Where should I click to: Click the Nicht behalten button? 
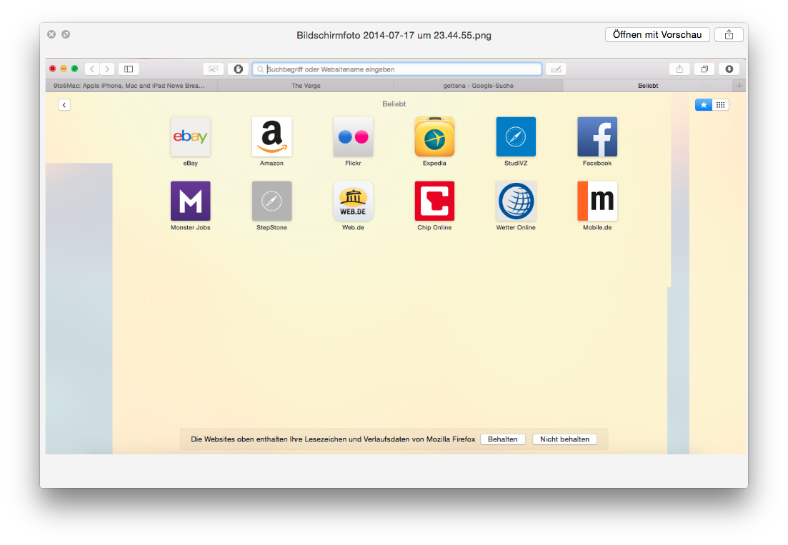(x=565, y=439)
